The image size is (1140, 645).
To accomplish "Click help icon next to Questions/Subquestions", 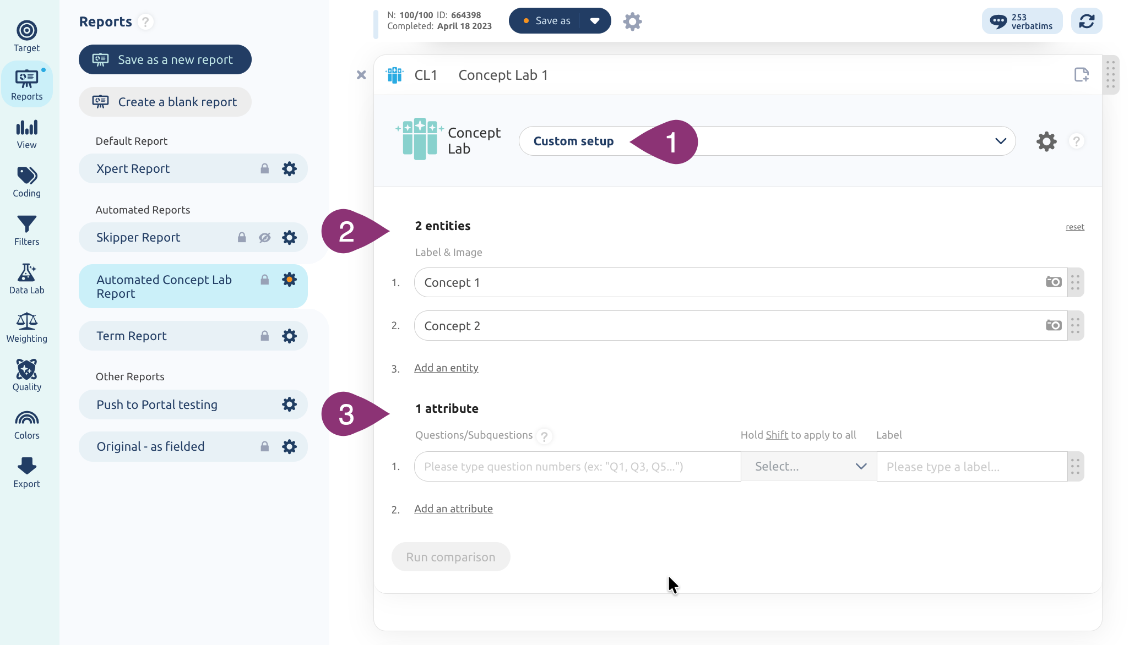I will pos(544,436).
